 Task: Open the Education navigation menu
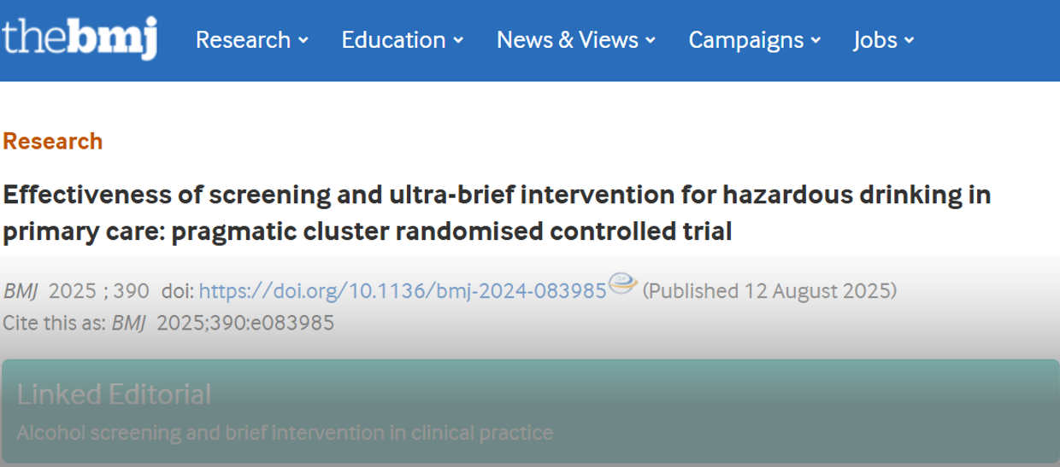[394, 40]
